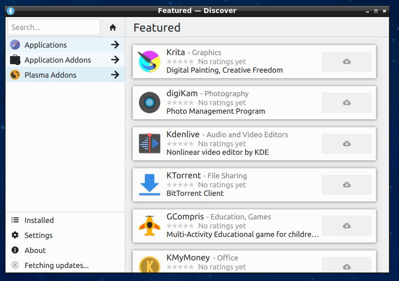Click the KTorrent star rating

(x=180, y=185)
